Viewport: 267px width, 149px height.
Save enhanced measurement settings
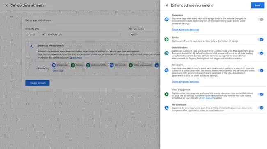pos(258,5)
